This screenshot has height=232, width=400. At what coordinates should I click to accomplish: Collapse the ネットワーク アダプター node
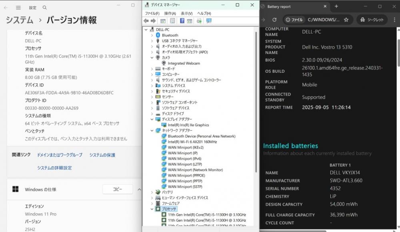pyautogui.click(x=152, y=131)
